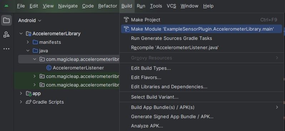
Task: Click the hammer icon beside Make Module
Action: click(x=126, y=29)
